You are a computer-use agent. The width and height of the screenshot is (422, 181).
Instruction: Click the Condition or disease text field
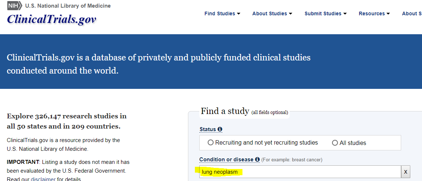(x=300, y=172)
